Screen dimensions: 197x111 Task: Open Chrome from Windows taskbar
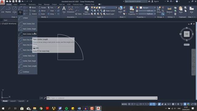coord(41,108)
